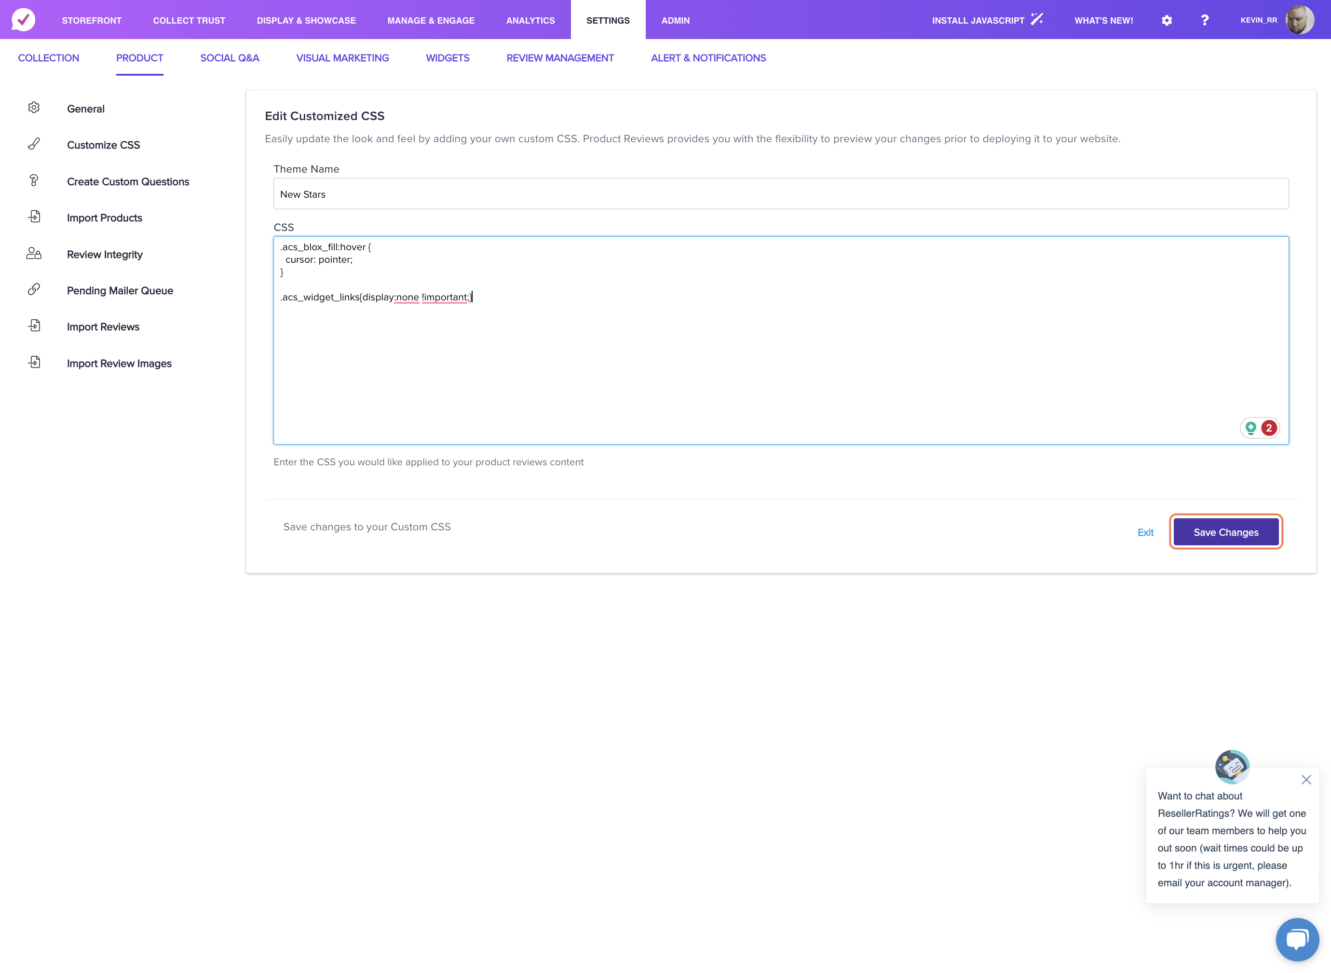Image resolution: width=1331 pixels, height=973 pixels.
Task: Click the ResellerRatings checkmark logo
Action: tap(23, 19)
